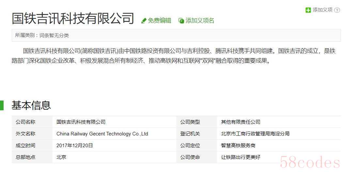This screenshot has width=345, height=172.
Task: Select the 公司类型 label cell
Action: point(197,122)
